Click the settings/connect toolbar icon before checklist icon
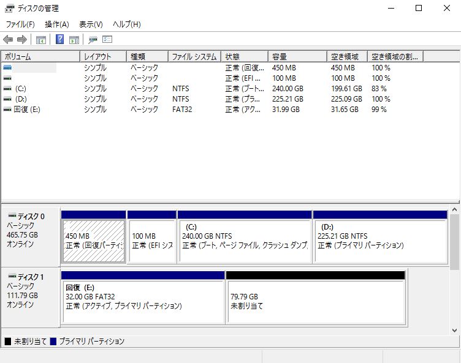This screenshot has height=363, width=461. click(93, 40)
